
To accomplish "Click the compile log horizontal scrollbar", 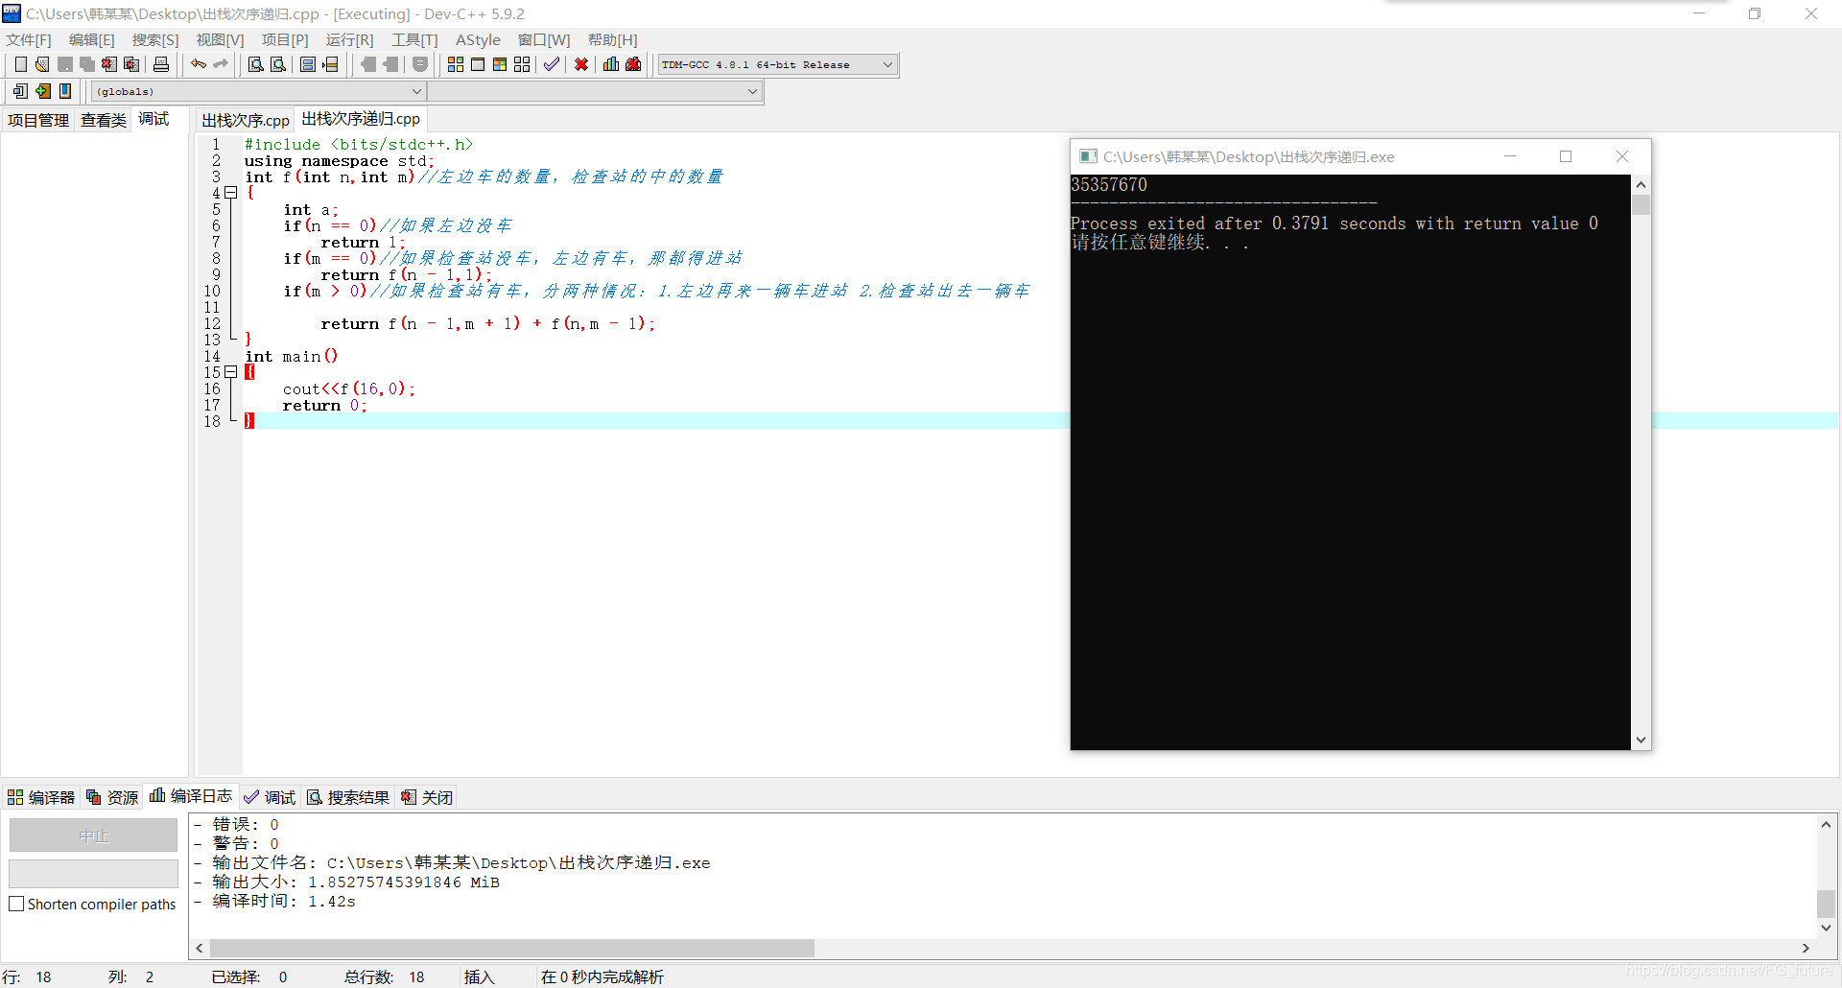I will [512, 948].
